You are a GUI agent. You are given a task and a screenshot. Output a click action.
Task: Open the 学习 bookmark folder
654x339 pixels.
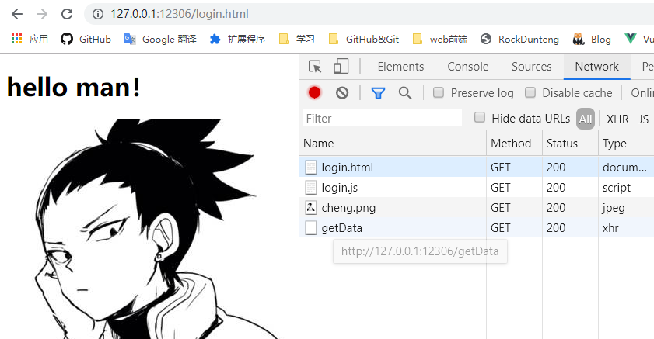pos(296,39)
